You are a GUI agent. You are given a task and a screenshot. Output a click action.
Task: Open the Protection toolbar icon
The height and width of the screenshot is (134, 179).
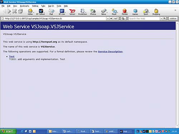click(83, 12)
